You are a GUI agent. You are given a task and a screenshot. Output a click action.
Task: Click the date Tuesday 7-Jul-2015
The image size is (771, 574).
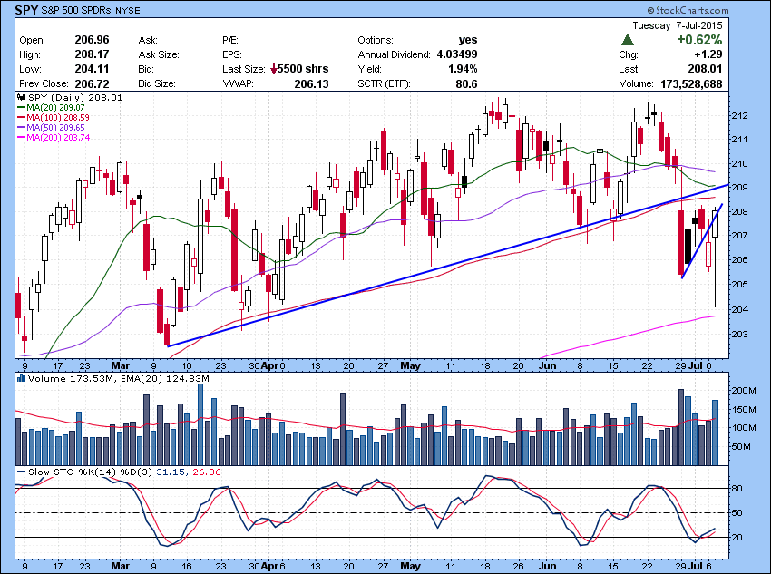coord(677,25)
